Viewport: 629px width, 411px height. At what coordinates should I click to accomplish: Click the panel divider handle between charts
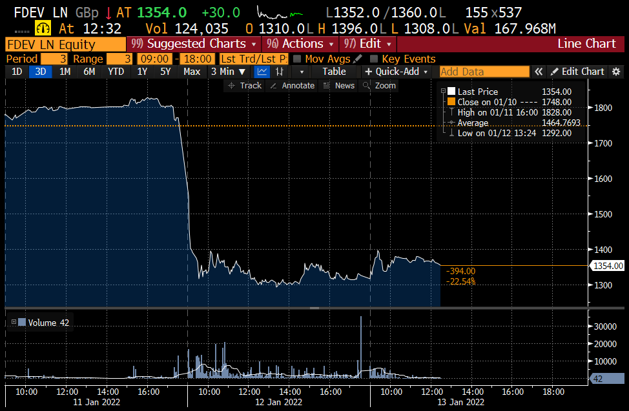(314, 308)
